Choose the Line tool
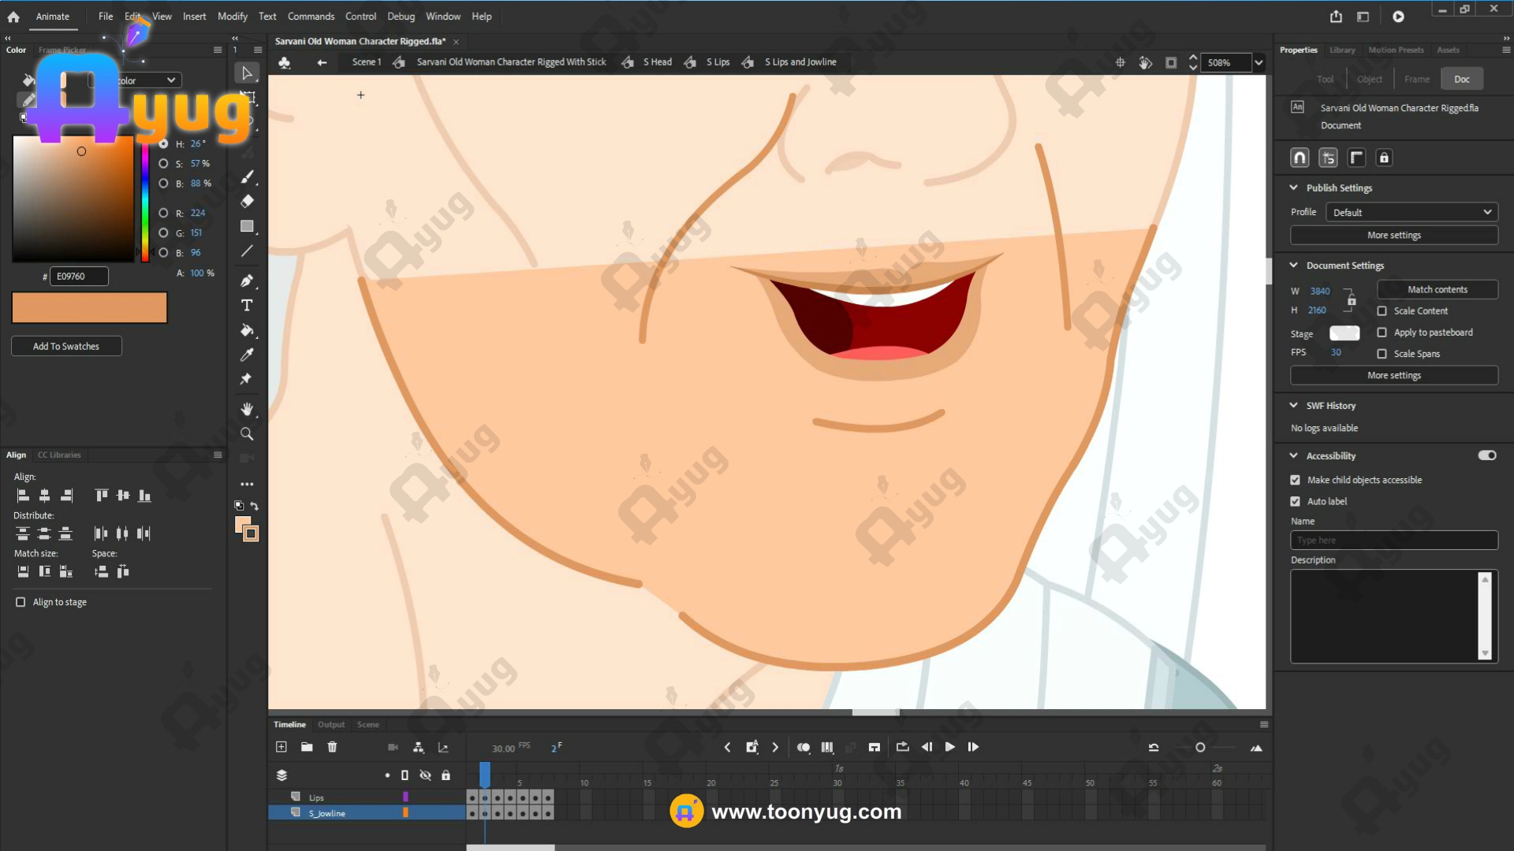 (247, 251)
